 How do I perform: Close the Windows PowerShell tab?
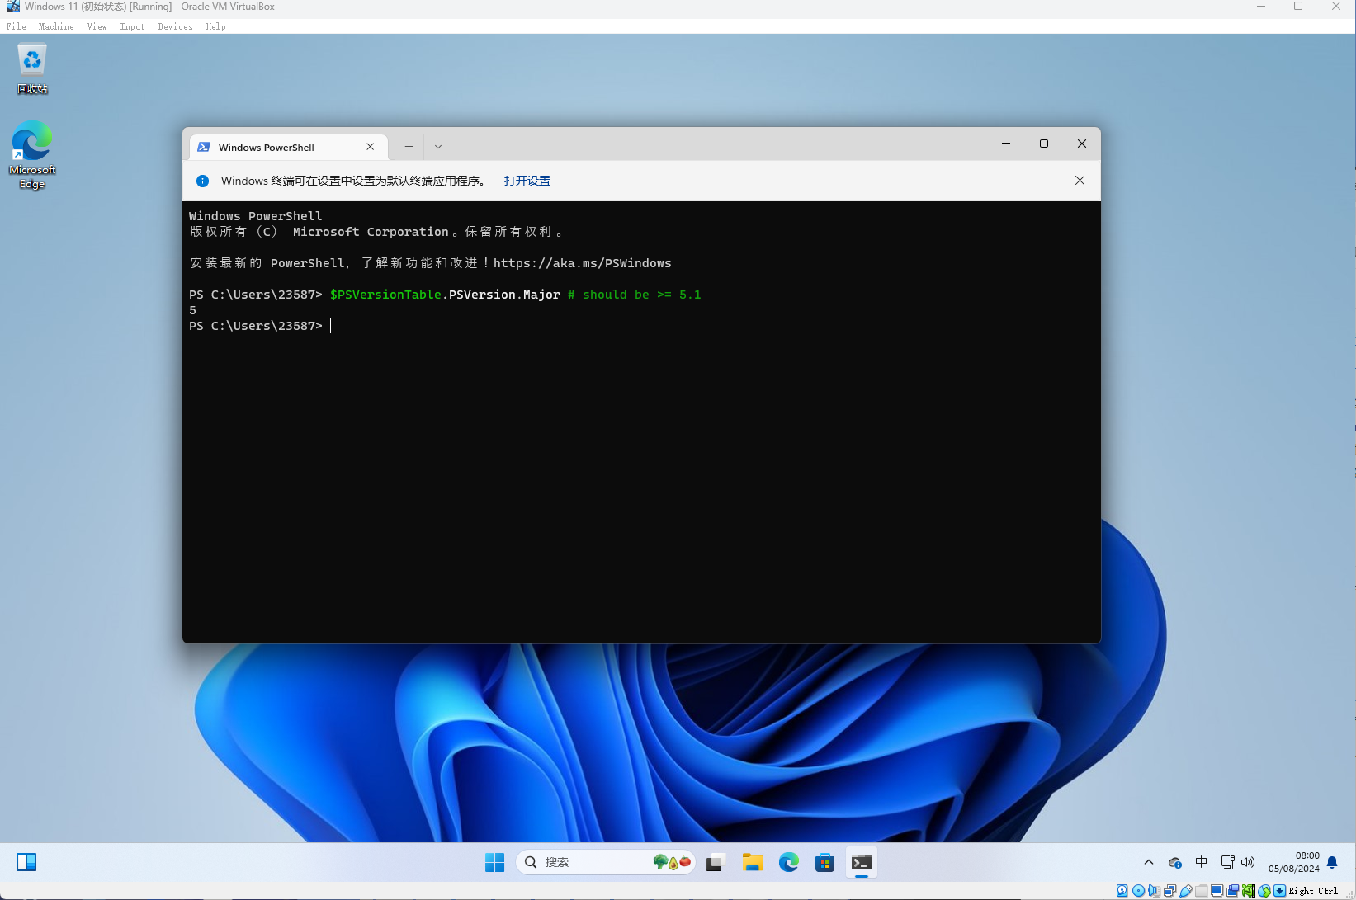pyautogui.click(x=371, y=147)
